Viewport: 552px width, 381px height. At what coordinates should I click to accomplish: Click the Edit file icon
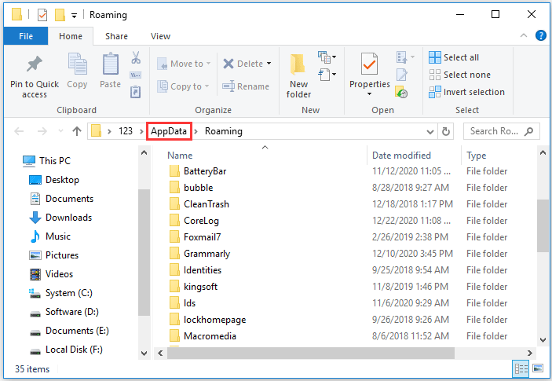pos(402,75)
